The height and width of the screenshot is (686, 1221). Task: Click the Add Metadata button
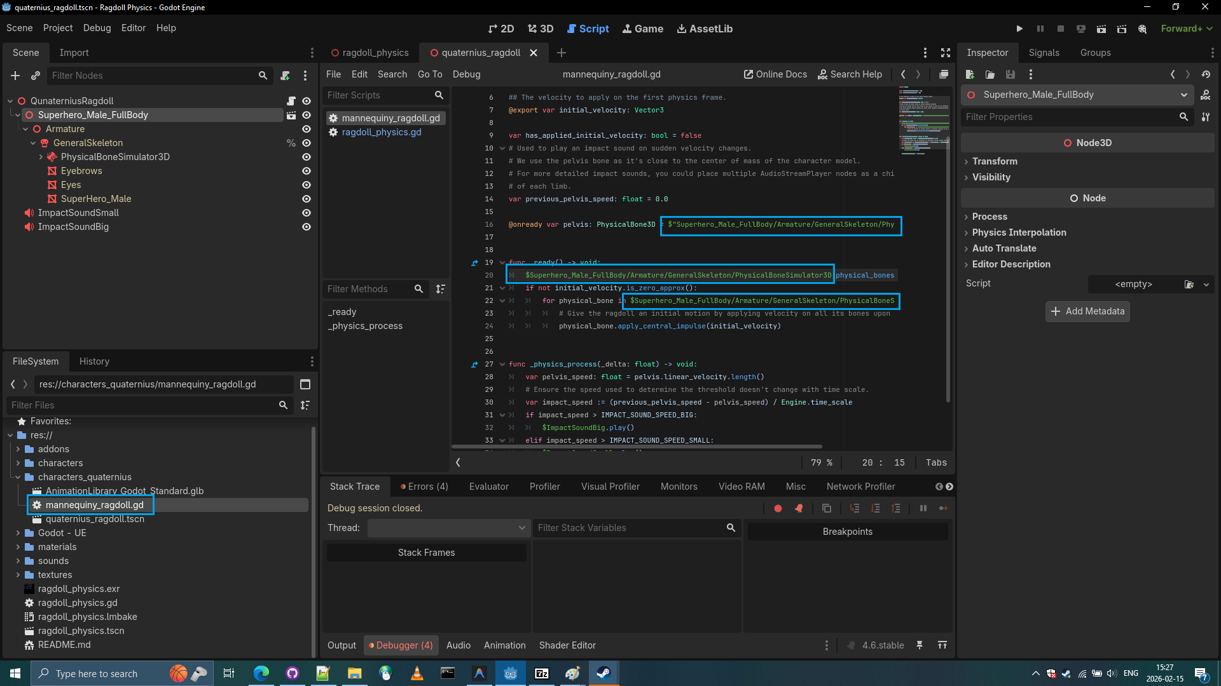1087,311
